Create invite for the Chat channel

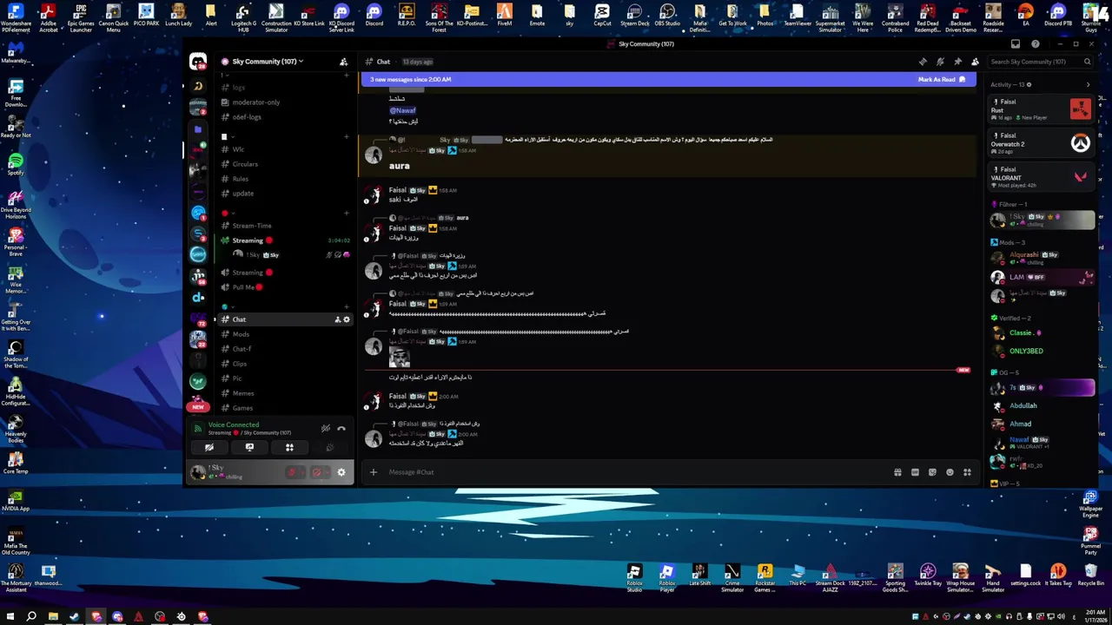click(x=338, y=319)
